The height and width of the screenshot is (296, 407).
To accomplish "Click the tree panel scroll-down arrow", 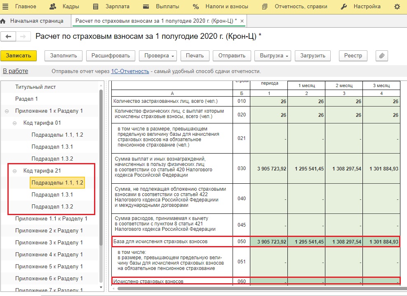I will coord(101,287).
